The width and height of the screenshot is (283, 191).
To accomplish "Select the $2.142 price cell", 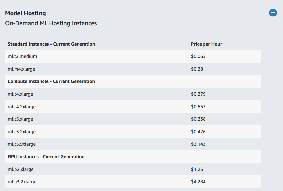I will (x=198, y=144).
